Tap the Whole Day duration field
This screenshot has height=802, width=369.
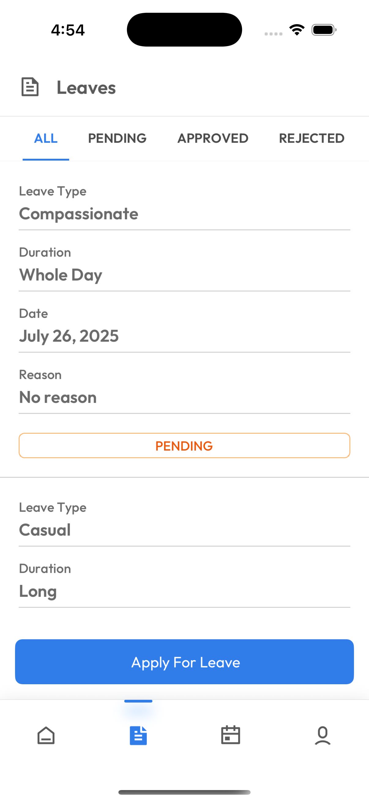[61, 275]
